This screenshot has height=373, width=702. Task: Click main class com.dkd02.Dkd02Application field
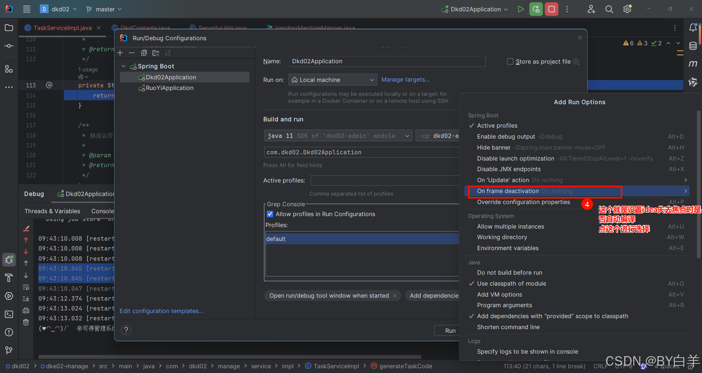click(361, 152)
